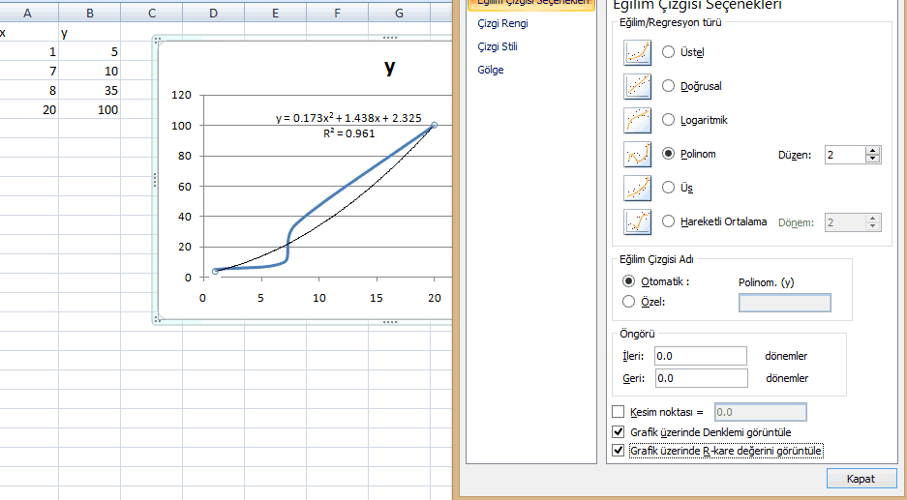Viewport: 907px width, 500px height.
Task: Decrease the Düzen polynomial order value
Action: pyautogui.click(x=873, y=159)
